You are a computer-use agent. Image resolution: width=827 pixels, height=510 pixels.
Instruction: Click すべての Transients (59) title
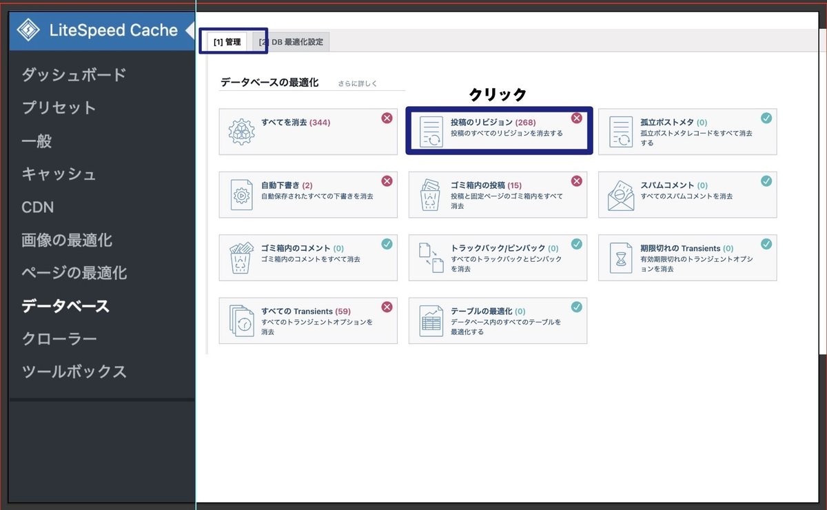pos(306,312)
